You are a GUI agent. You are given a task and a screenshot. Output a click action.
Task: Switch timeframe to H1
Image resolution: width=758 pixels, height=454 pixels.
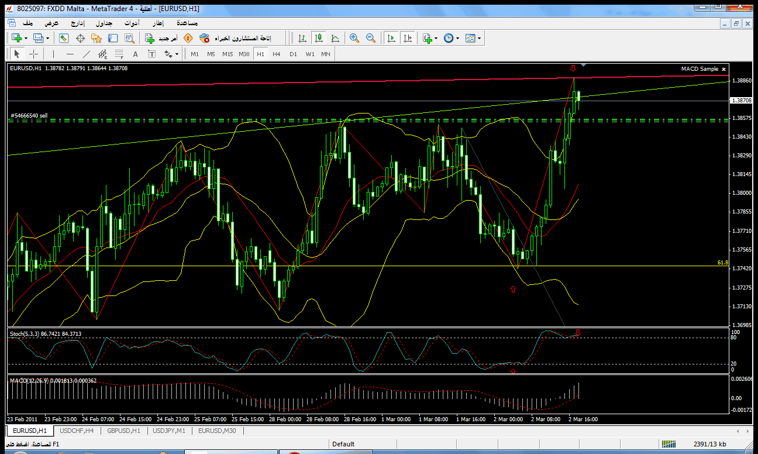point(260,54)
